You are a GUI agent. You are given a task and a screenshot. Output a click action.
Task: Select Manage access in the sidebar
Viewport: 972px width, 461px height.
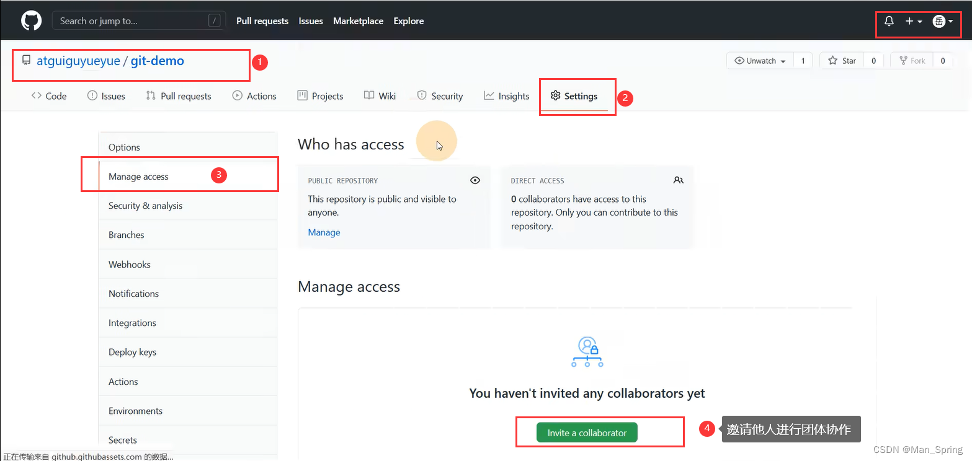coord(188,177)
